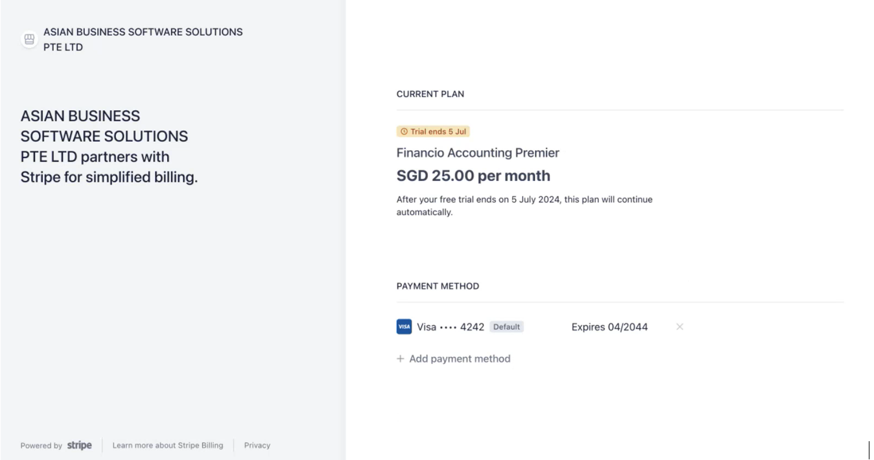Click Financio Accounting Premier plan name

(x=478, y=153)
